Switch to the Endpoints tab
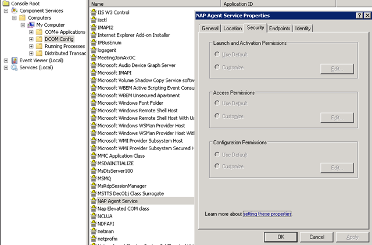This screenshot has height=245, width=372. pos(280,28)
